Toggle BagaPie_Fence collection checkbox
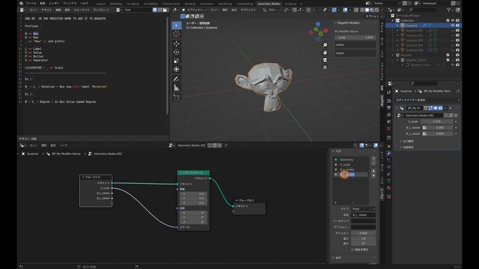 click(448, 60)
